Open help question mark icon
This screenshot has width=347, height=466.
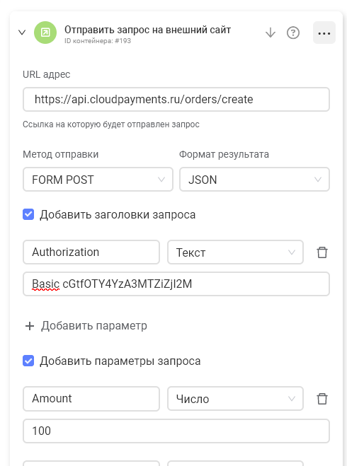point(293,33)
